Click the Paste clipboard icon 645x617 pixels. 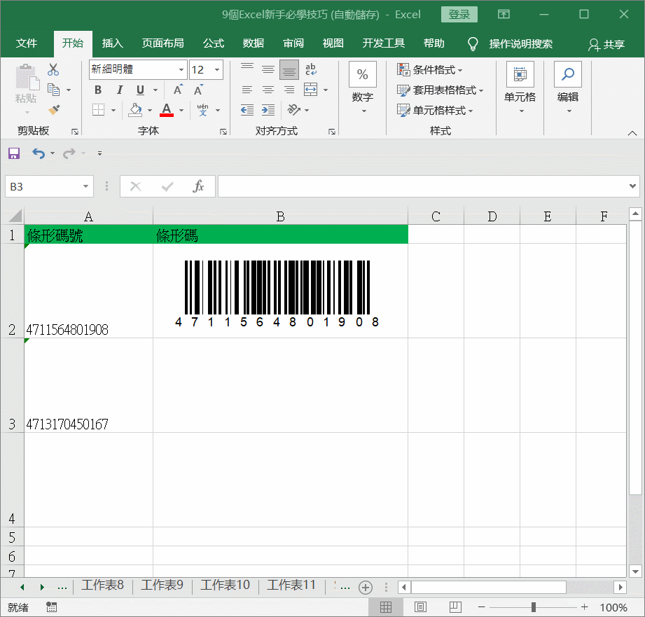(x=27, y=77)
